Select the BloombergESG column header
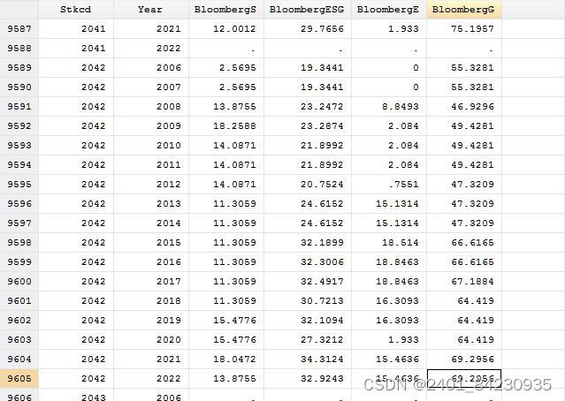 pyautogui.click(x=308, y=10)
